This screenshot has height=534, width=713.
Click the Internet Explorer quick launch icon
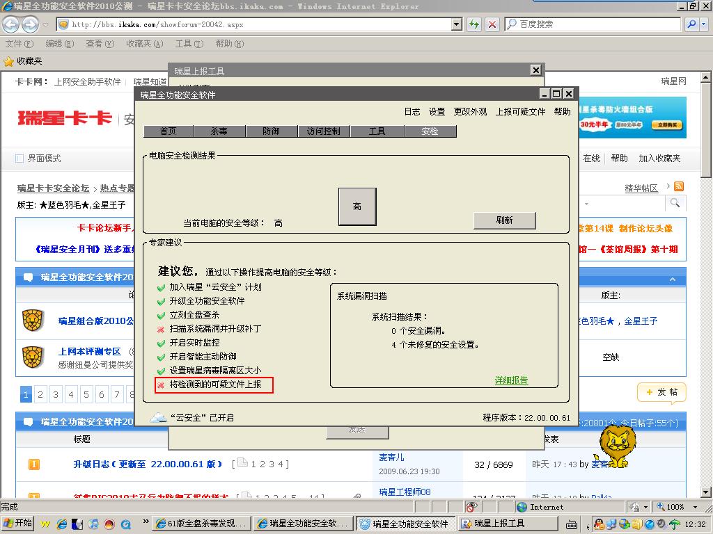[x=61, y=524]
